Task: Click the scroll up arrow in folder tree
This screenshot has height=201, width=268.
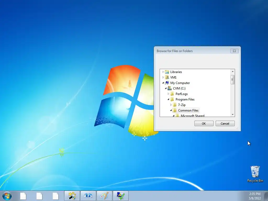Action: click(232, 71)
